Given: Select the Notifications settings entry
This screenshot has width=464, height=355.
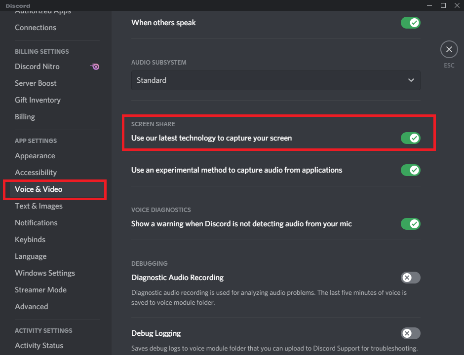Looking at the screenshot, I should 36,222.
